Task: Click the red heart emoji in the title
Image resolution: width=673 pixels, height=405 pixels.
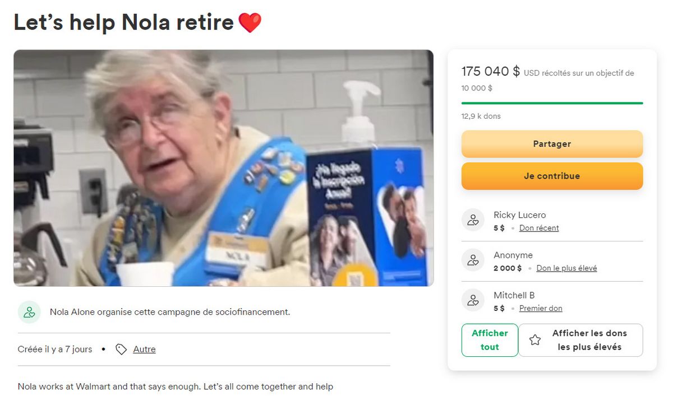Action: tap(250, 23)
